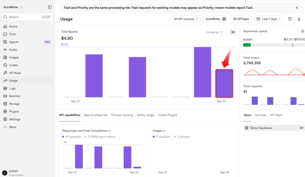Download the usage export
Image resolution: width=305 pixels, height=177 pixels.
[299, 19]
